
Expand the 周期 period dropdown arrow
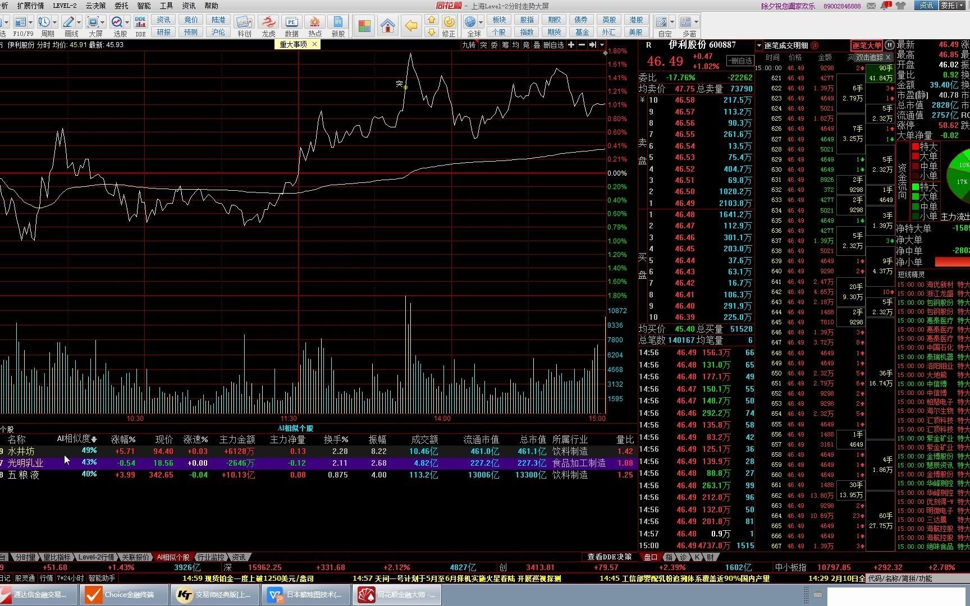pyautogui.click(x=54, y=22)
